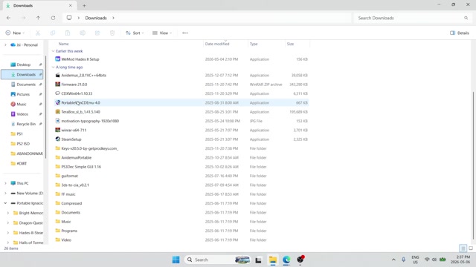Open Pictures in the sidebar
The height and width of the screenshot is (267, 476).
pyautogui.click(x=22, y=94)
